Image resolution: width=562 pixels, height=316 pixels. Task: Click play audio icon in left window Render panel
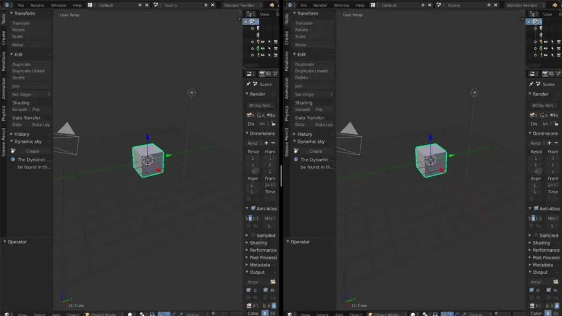tap(271, 115)
